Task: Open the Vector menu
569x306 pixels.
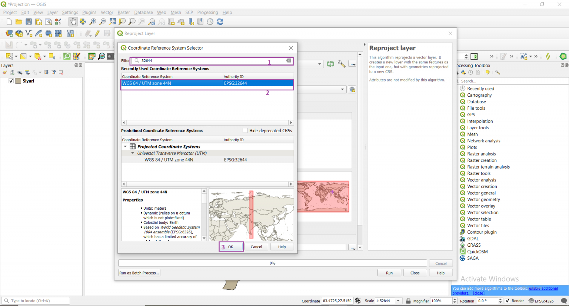Action: 107,12
